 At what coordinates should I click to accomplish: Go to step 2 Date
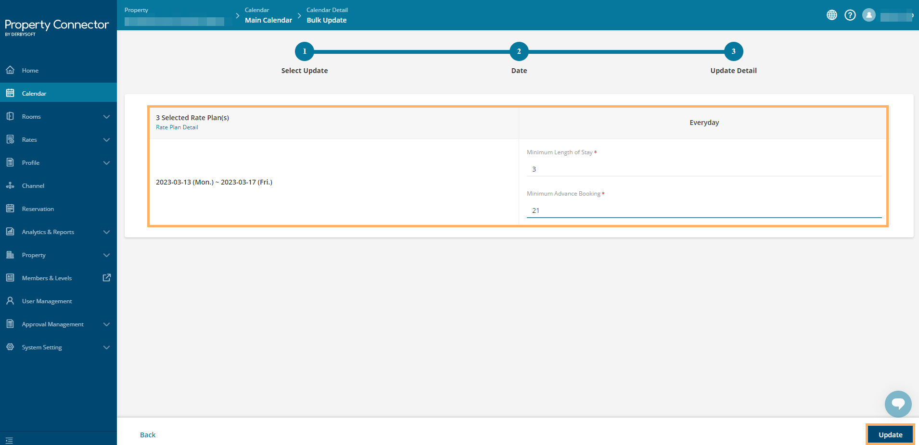click(519, 51)
